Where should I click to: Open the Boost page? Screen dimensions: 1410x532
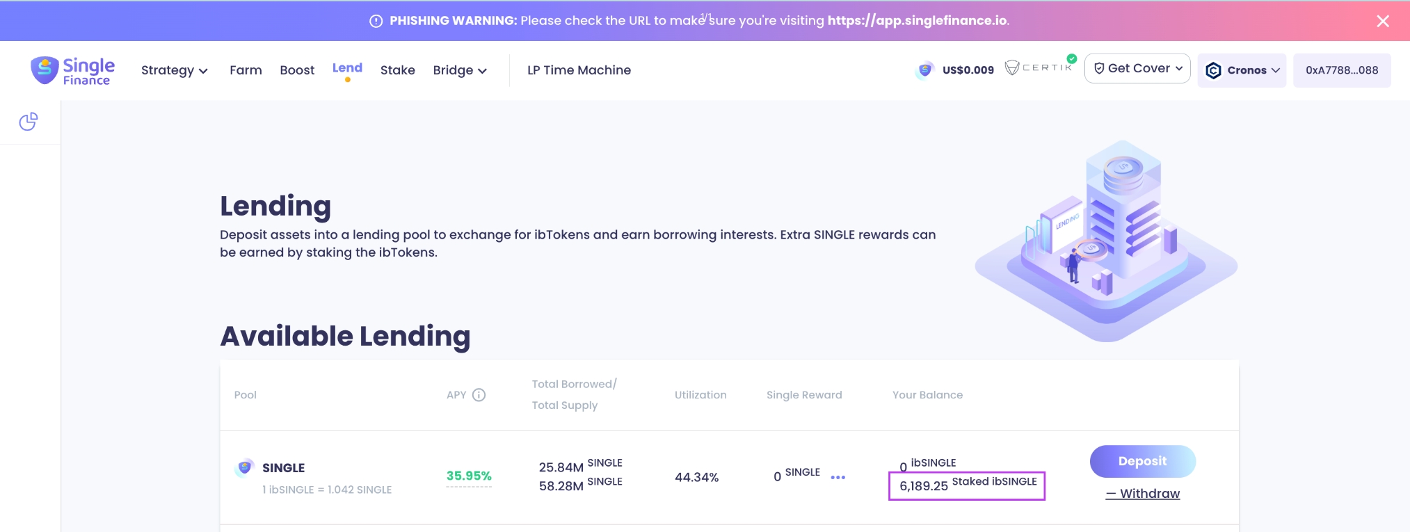(x=297, y=70)
